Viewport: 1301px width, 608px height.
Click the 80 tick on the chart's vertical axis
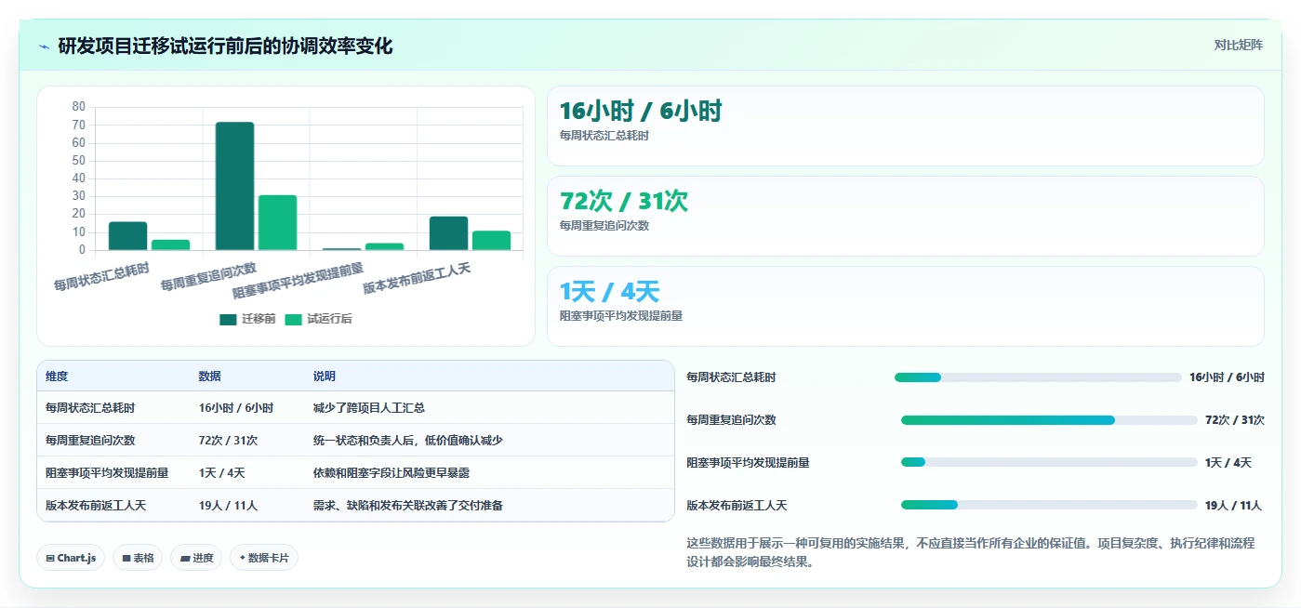click(78, 107)
